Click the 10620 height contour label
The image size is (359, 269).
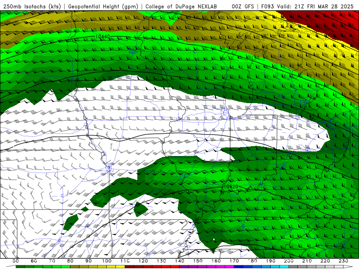tap(231, 187)
